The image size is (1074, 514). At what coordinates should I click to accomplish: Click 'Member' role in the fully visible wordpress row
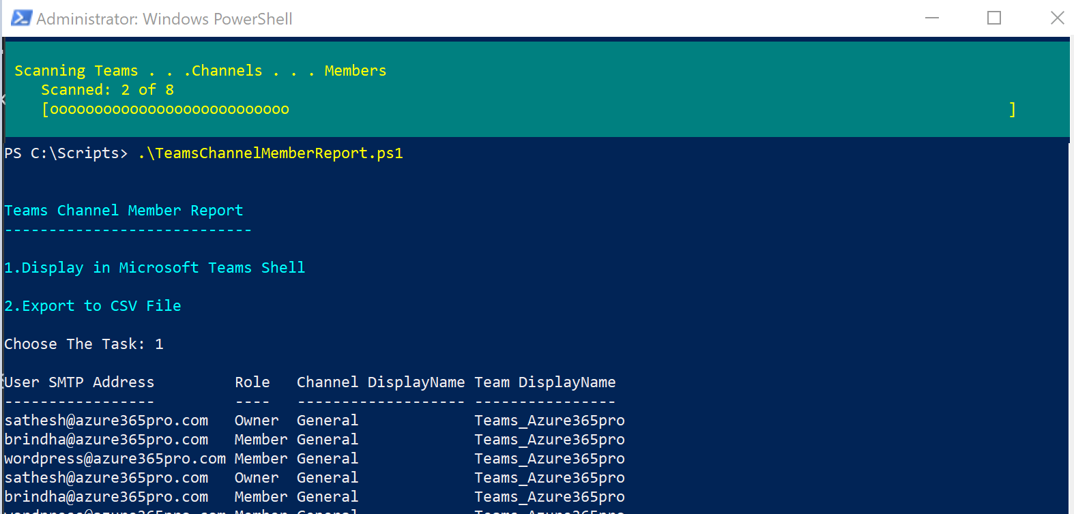(x=261, y=459)
